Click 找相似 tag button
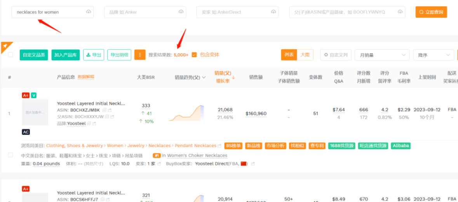 tap(297, 146)
